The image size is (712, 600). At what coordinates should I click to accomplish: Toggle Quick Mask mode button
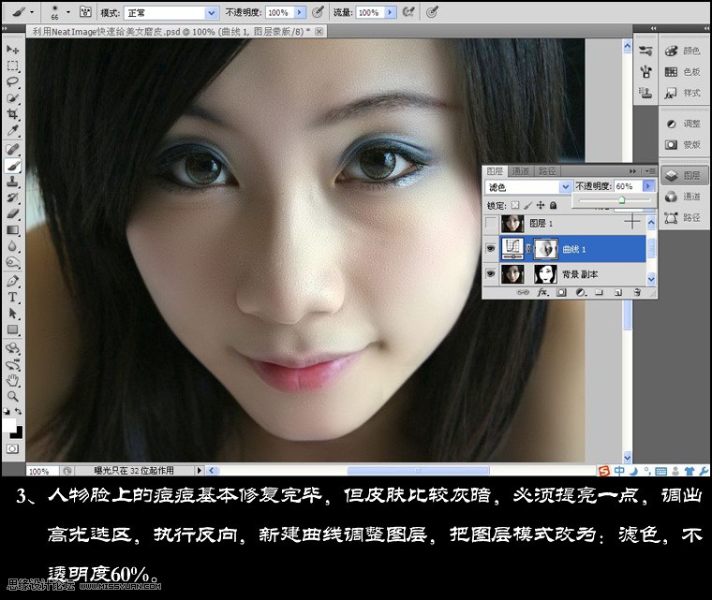(x=12, y=449)
